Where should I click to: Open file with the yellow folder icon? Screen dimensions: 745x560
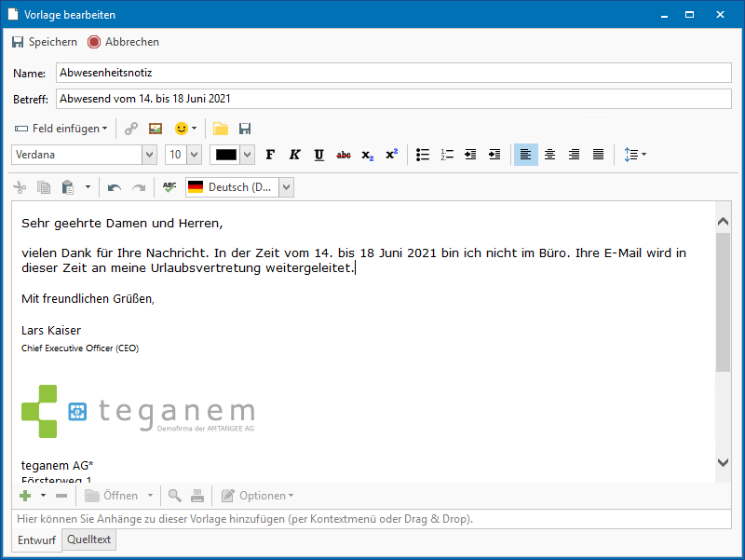(x=221, y=129)
